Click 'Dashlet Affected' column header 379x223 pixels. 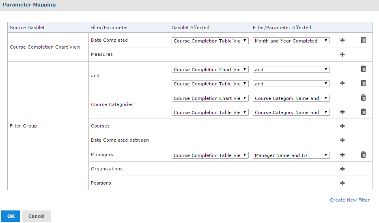pos(190,28)
